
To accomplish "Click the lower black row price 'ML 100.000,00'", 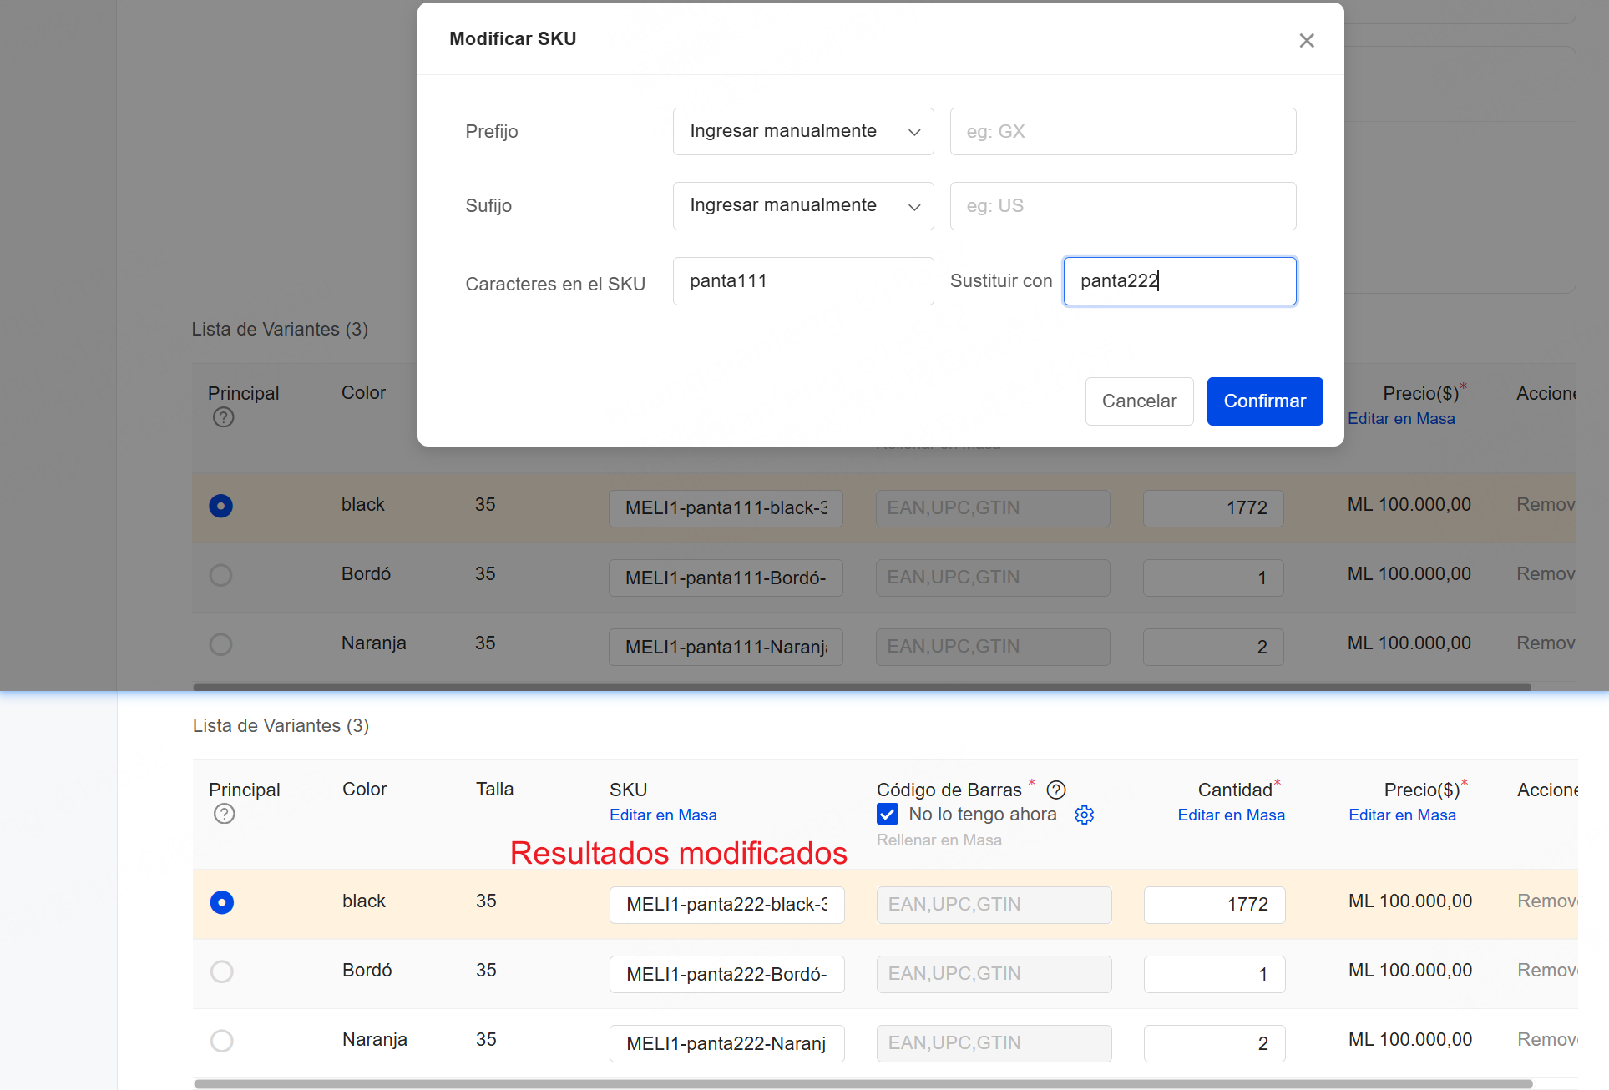I will [x=1410, y=901].
